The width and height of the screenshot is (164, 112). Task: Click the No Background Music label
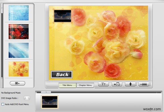(11, 93)
